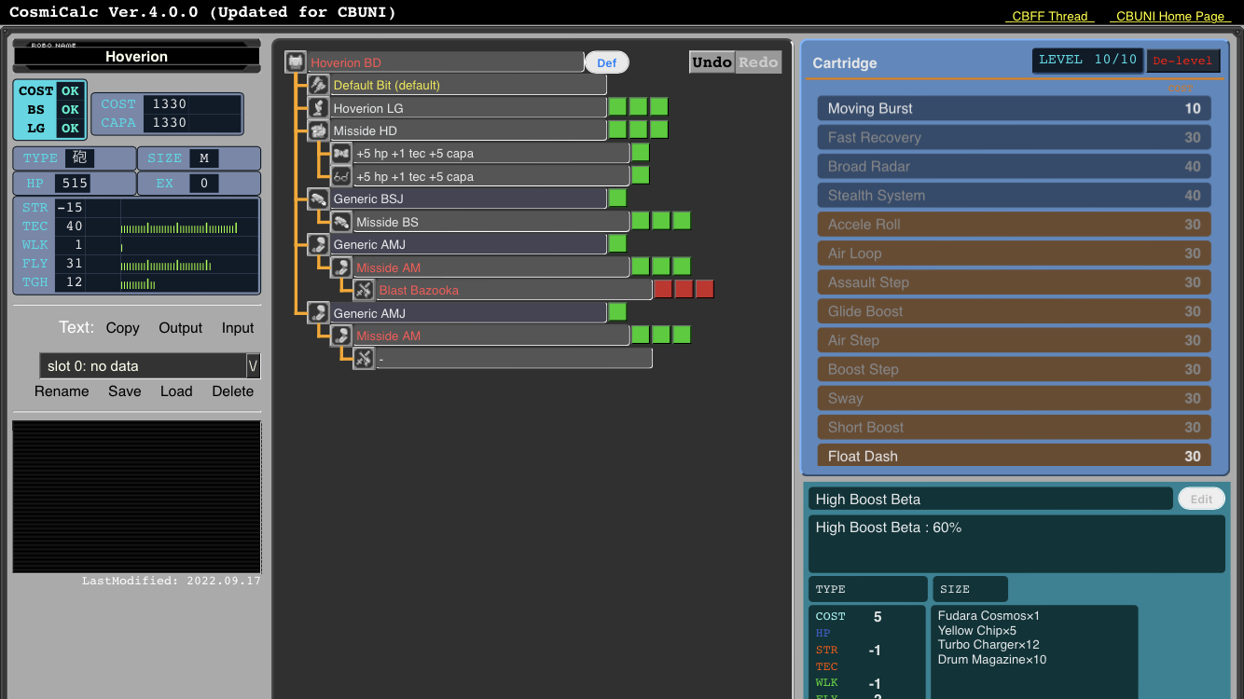Toggle the Float Dash cartridge
This screenshot has height=699, width=1244.
[x=1014, y=456]
